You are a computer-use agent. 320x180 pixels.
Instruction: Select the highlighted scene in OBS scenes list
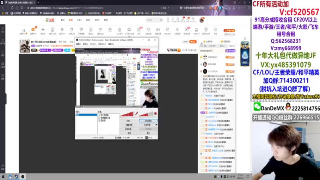pyautogui.click(x=86, y=115)
